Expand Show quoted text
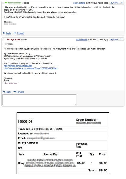 click(11, 83)
